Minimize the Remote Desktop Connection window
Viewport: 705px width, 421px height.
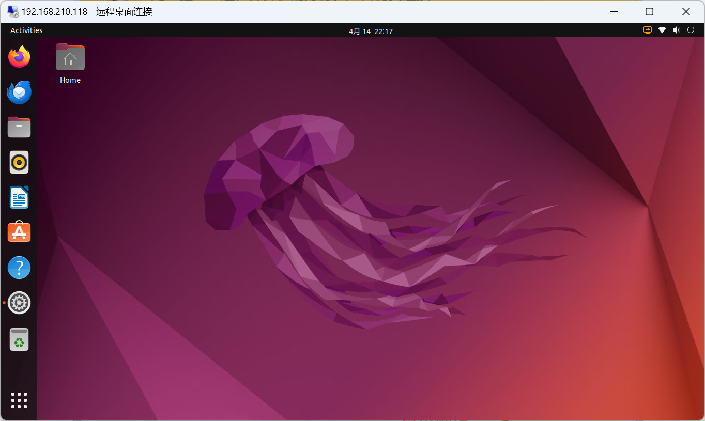point(614,11)
